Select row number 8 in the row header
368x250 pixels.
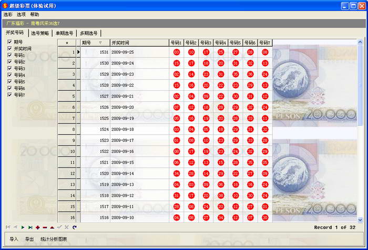point(67,129)
